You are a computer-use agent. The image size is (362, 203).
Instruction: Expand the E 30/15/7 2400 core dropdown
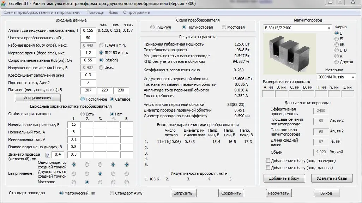[329, 28]
